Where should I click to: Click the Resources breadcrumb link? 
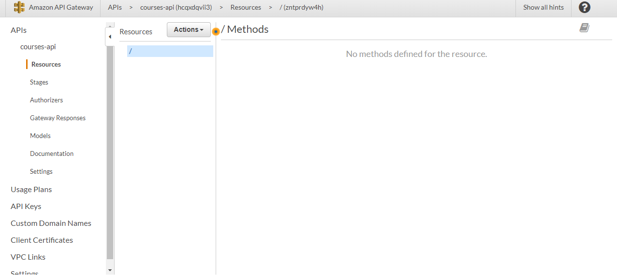click(x=246, y=7)
